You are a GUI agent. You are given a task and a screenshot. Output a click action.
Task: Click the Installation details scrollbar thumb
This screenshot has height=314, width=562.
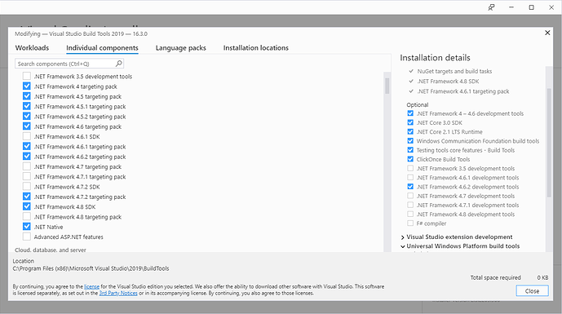click(x=549, y=143)
